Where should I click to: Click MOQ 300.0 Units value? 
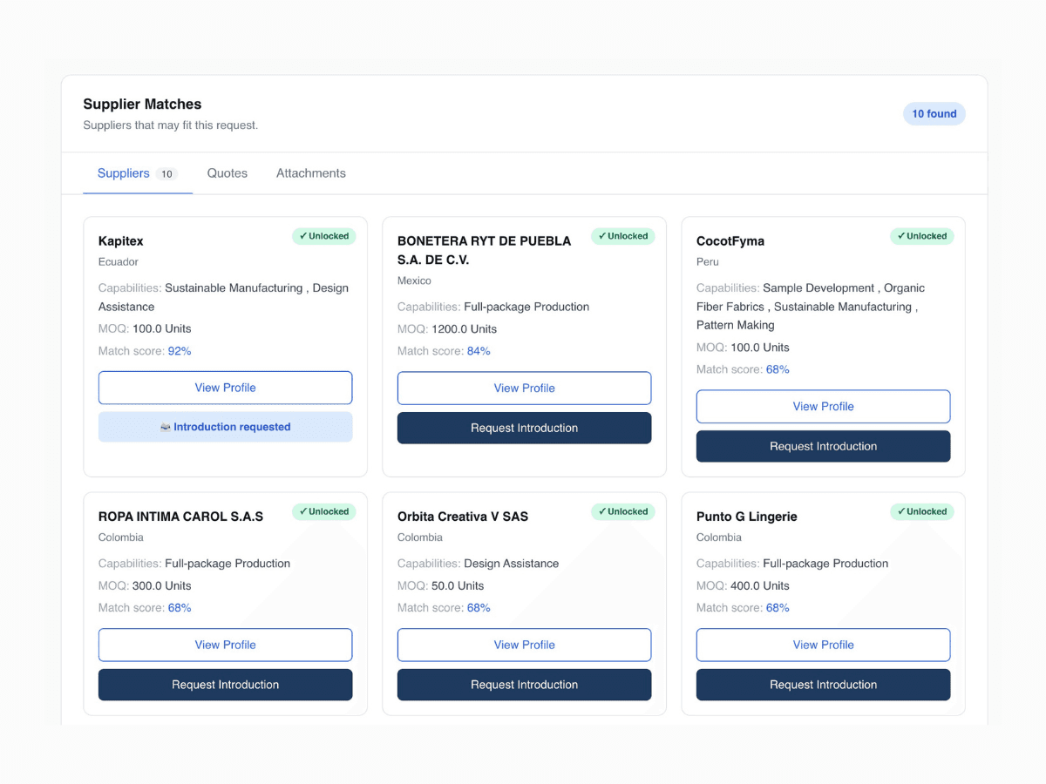click(162, 586)
